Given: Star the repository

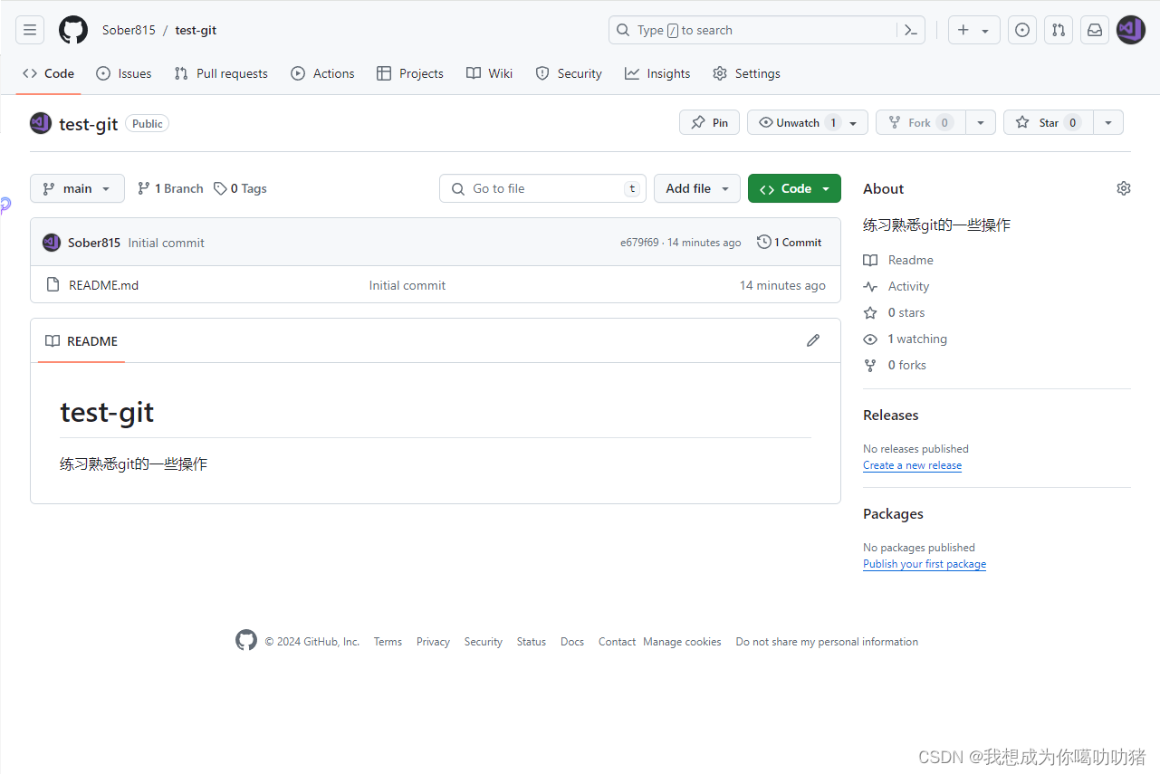Looking at the screenshot, I should [1049, 123].
